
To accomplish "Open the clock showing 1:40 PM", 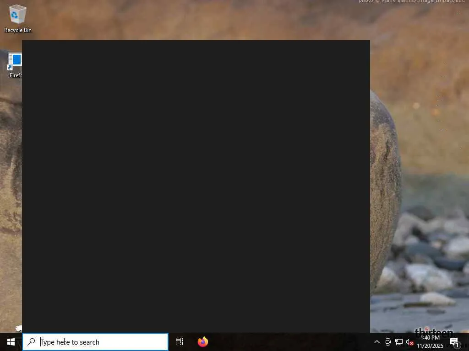I will 430,342.
